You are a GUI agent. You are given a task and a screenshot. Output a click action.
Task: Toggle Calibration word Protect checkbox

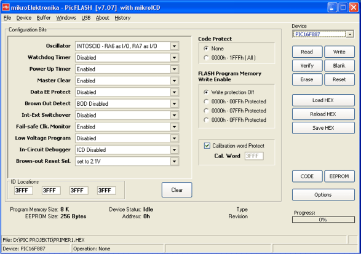pos(207,146)
